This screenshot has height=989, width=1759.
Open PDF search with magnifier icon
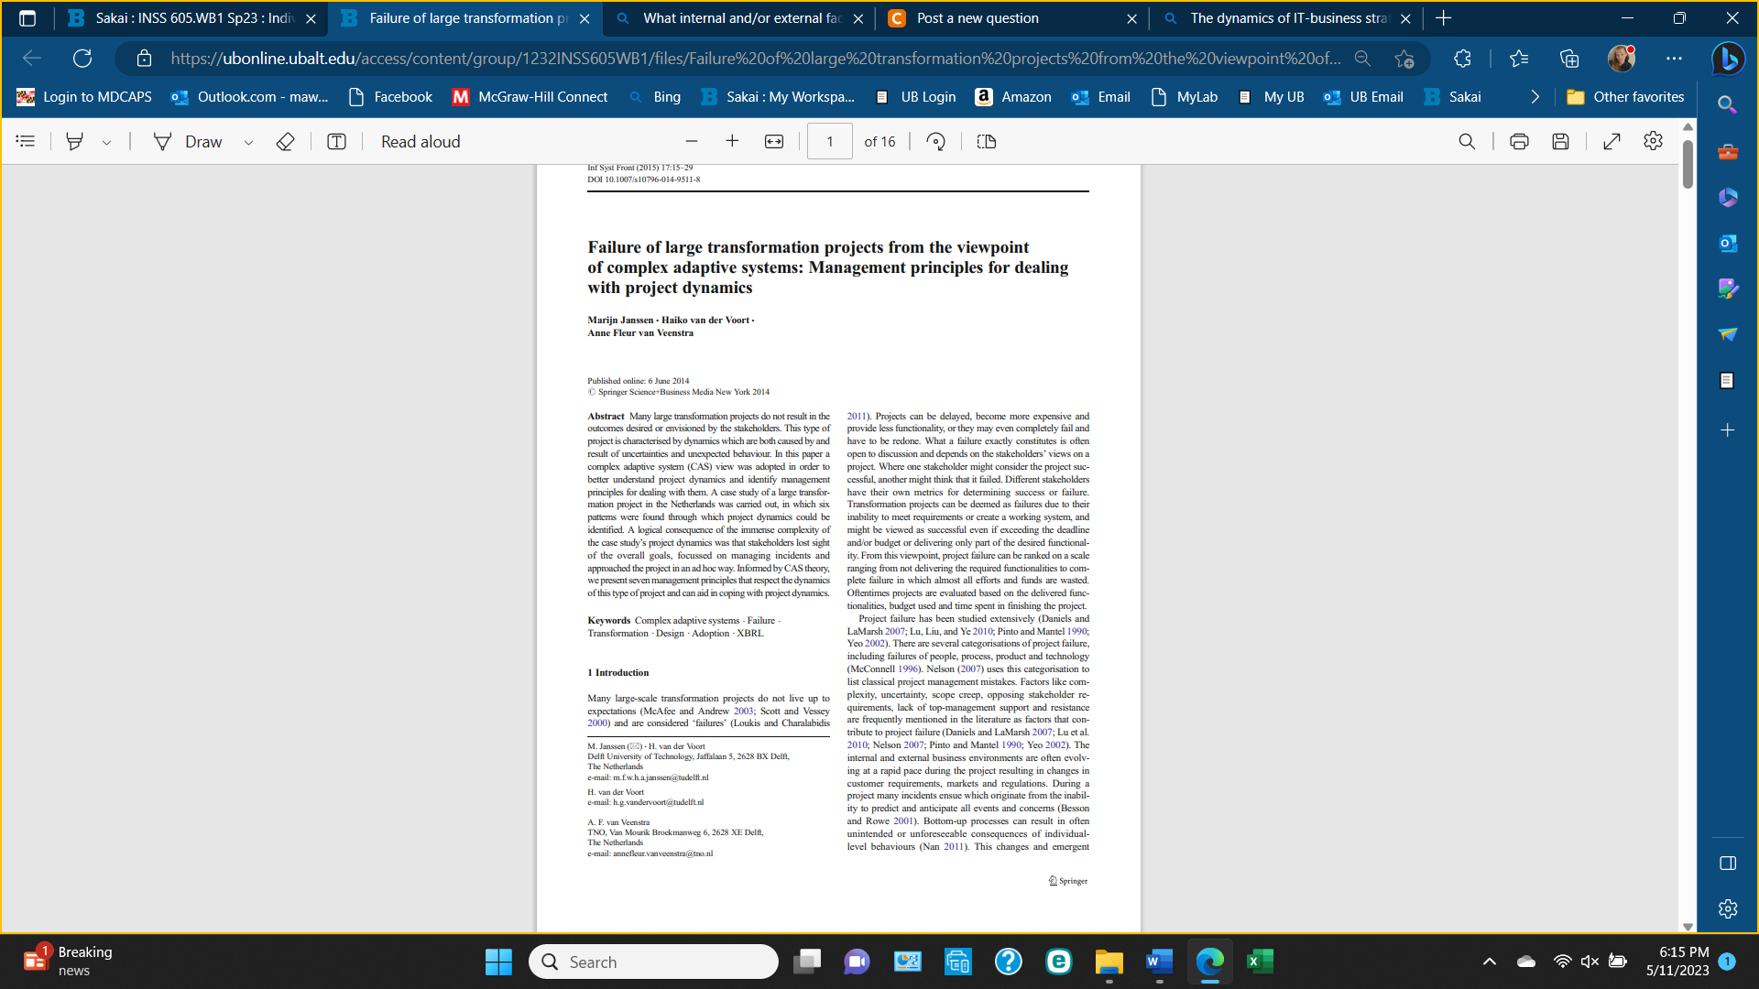[1467, 141]
